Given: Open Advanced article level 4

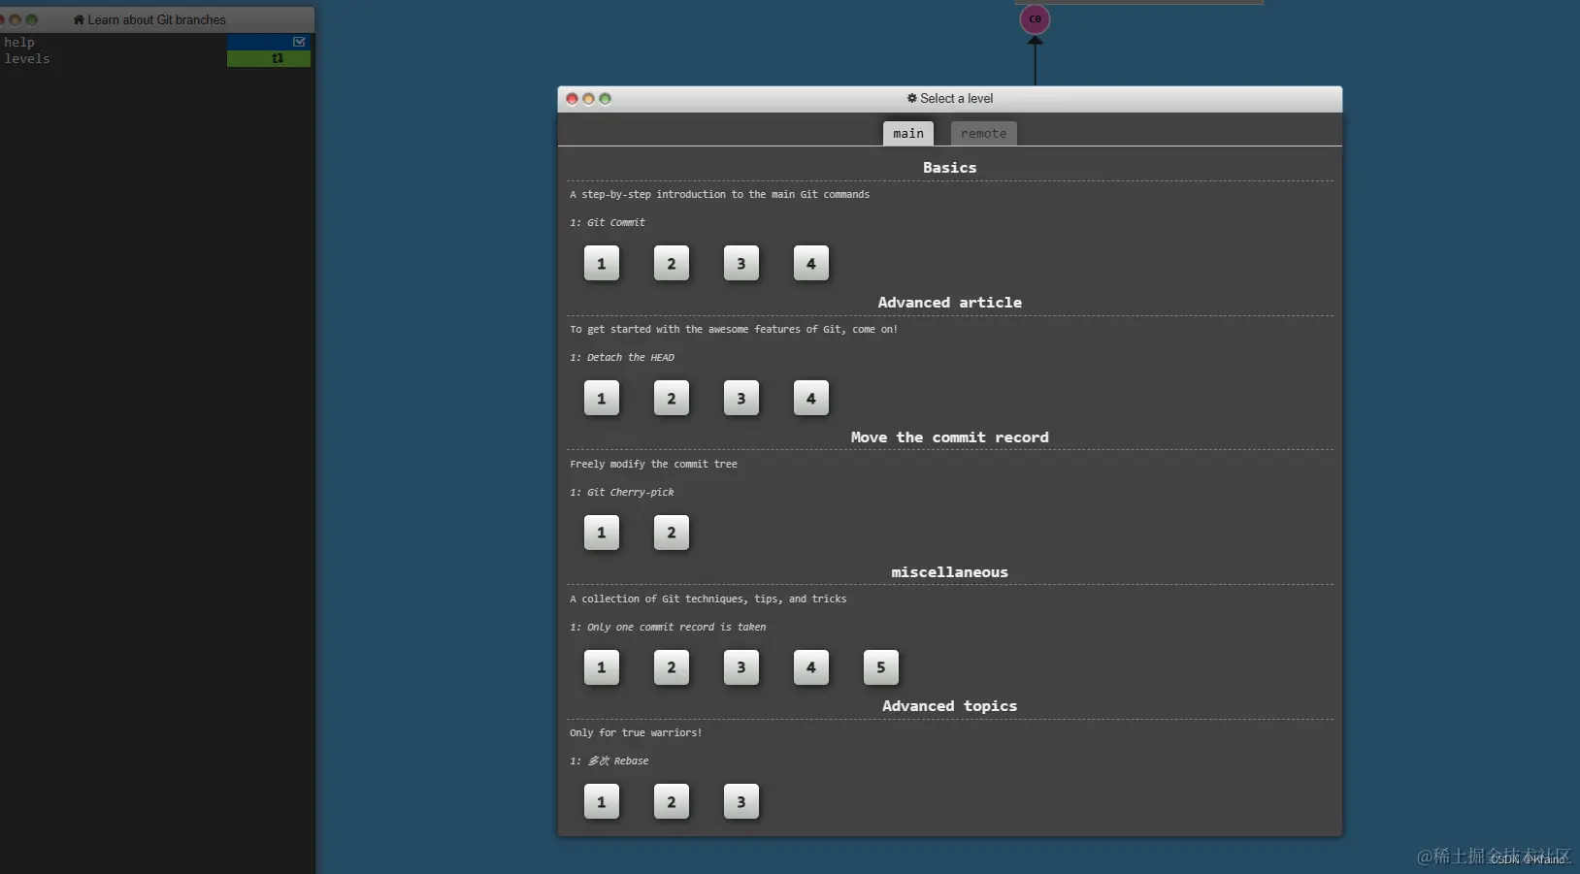Looking at the screenshot, I should tap(811, 399).
